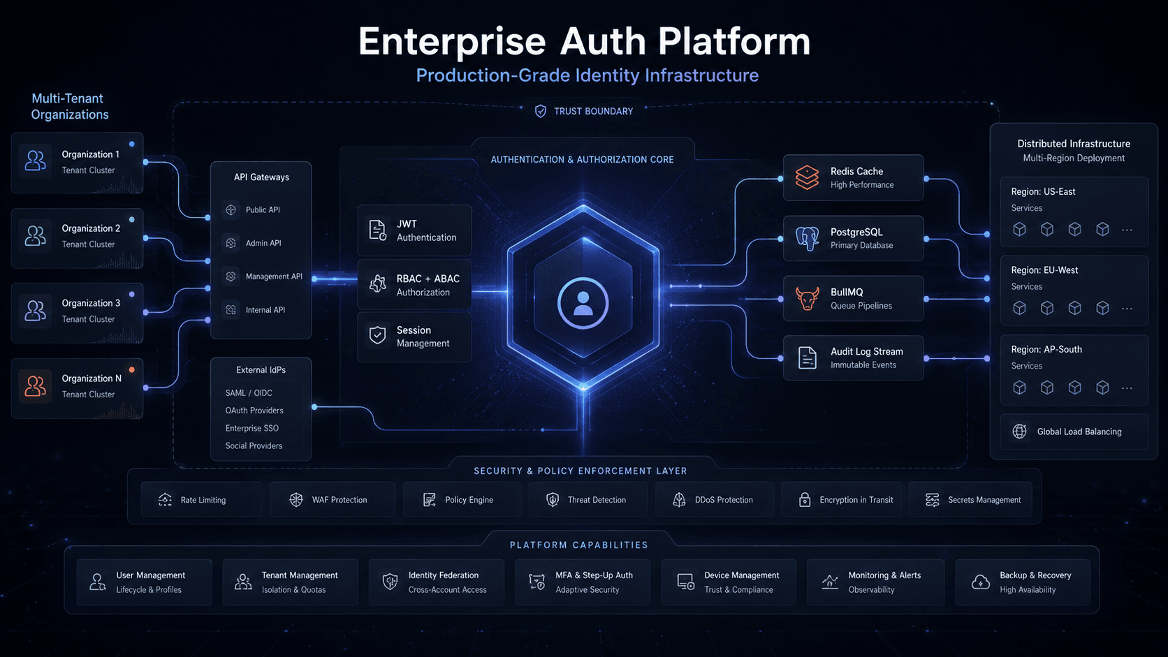Select the SAML / OIDC entry
This screenshot has height=657, width=1168.
[x=249, y=393]
